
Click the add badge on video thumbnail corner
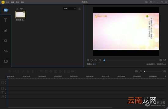[24, 12]
